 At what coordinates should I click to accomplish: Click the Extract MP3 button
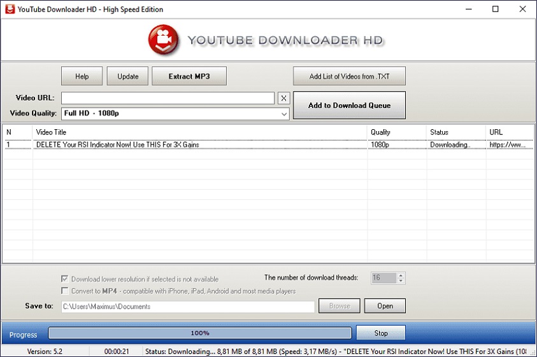pos(189,76)
